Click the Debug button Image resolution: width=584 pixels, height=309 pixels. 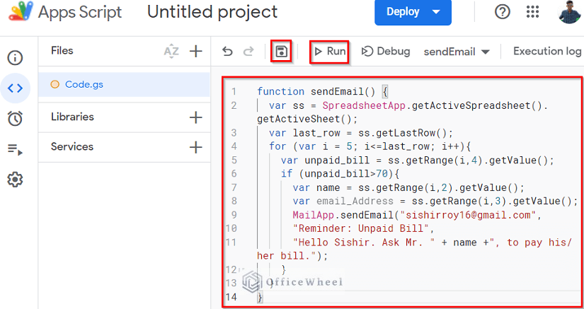(x=386, y=52)
